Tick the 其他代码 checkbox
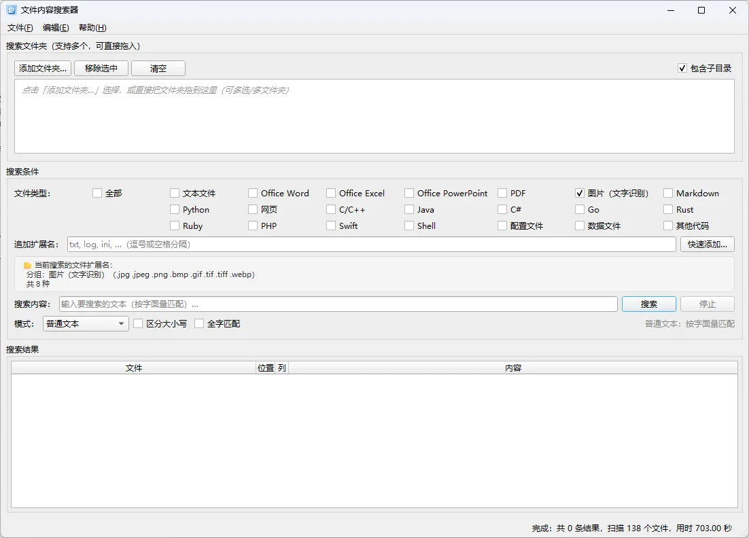Image resolution: width=749 pixels, height=538 pixels. point(668,226)
